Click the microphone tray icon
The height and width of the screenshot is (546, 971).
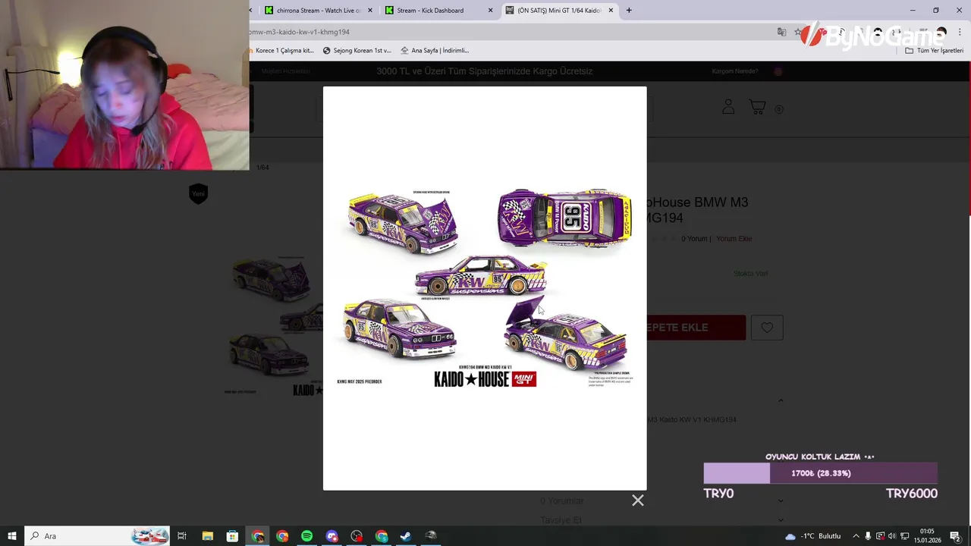point(868,536)
